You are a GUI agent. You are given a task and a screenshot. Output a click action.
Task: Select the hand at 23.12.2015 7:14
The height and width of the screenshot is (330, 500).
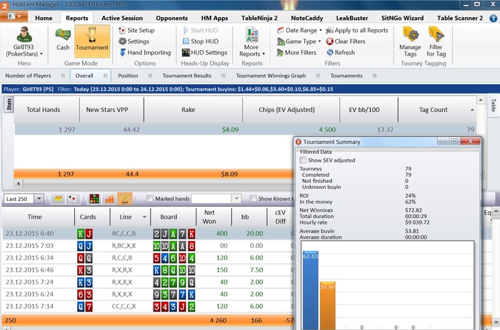click(146, 306)
